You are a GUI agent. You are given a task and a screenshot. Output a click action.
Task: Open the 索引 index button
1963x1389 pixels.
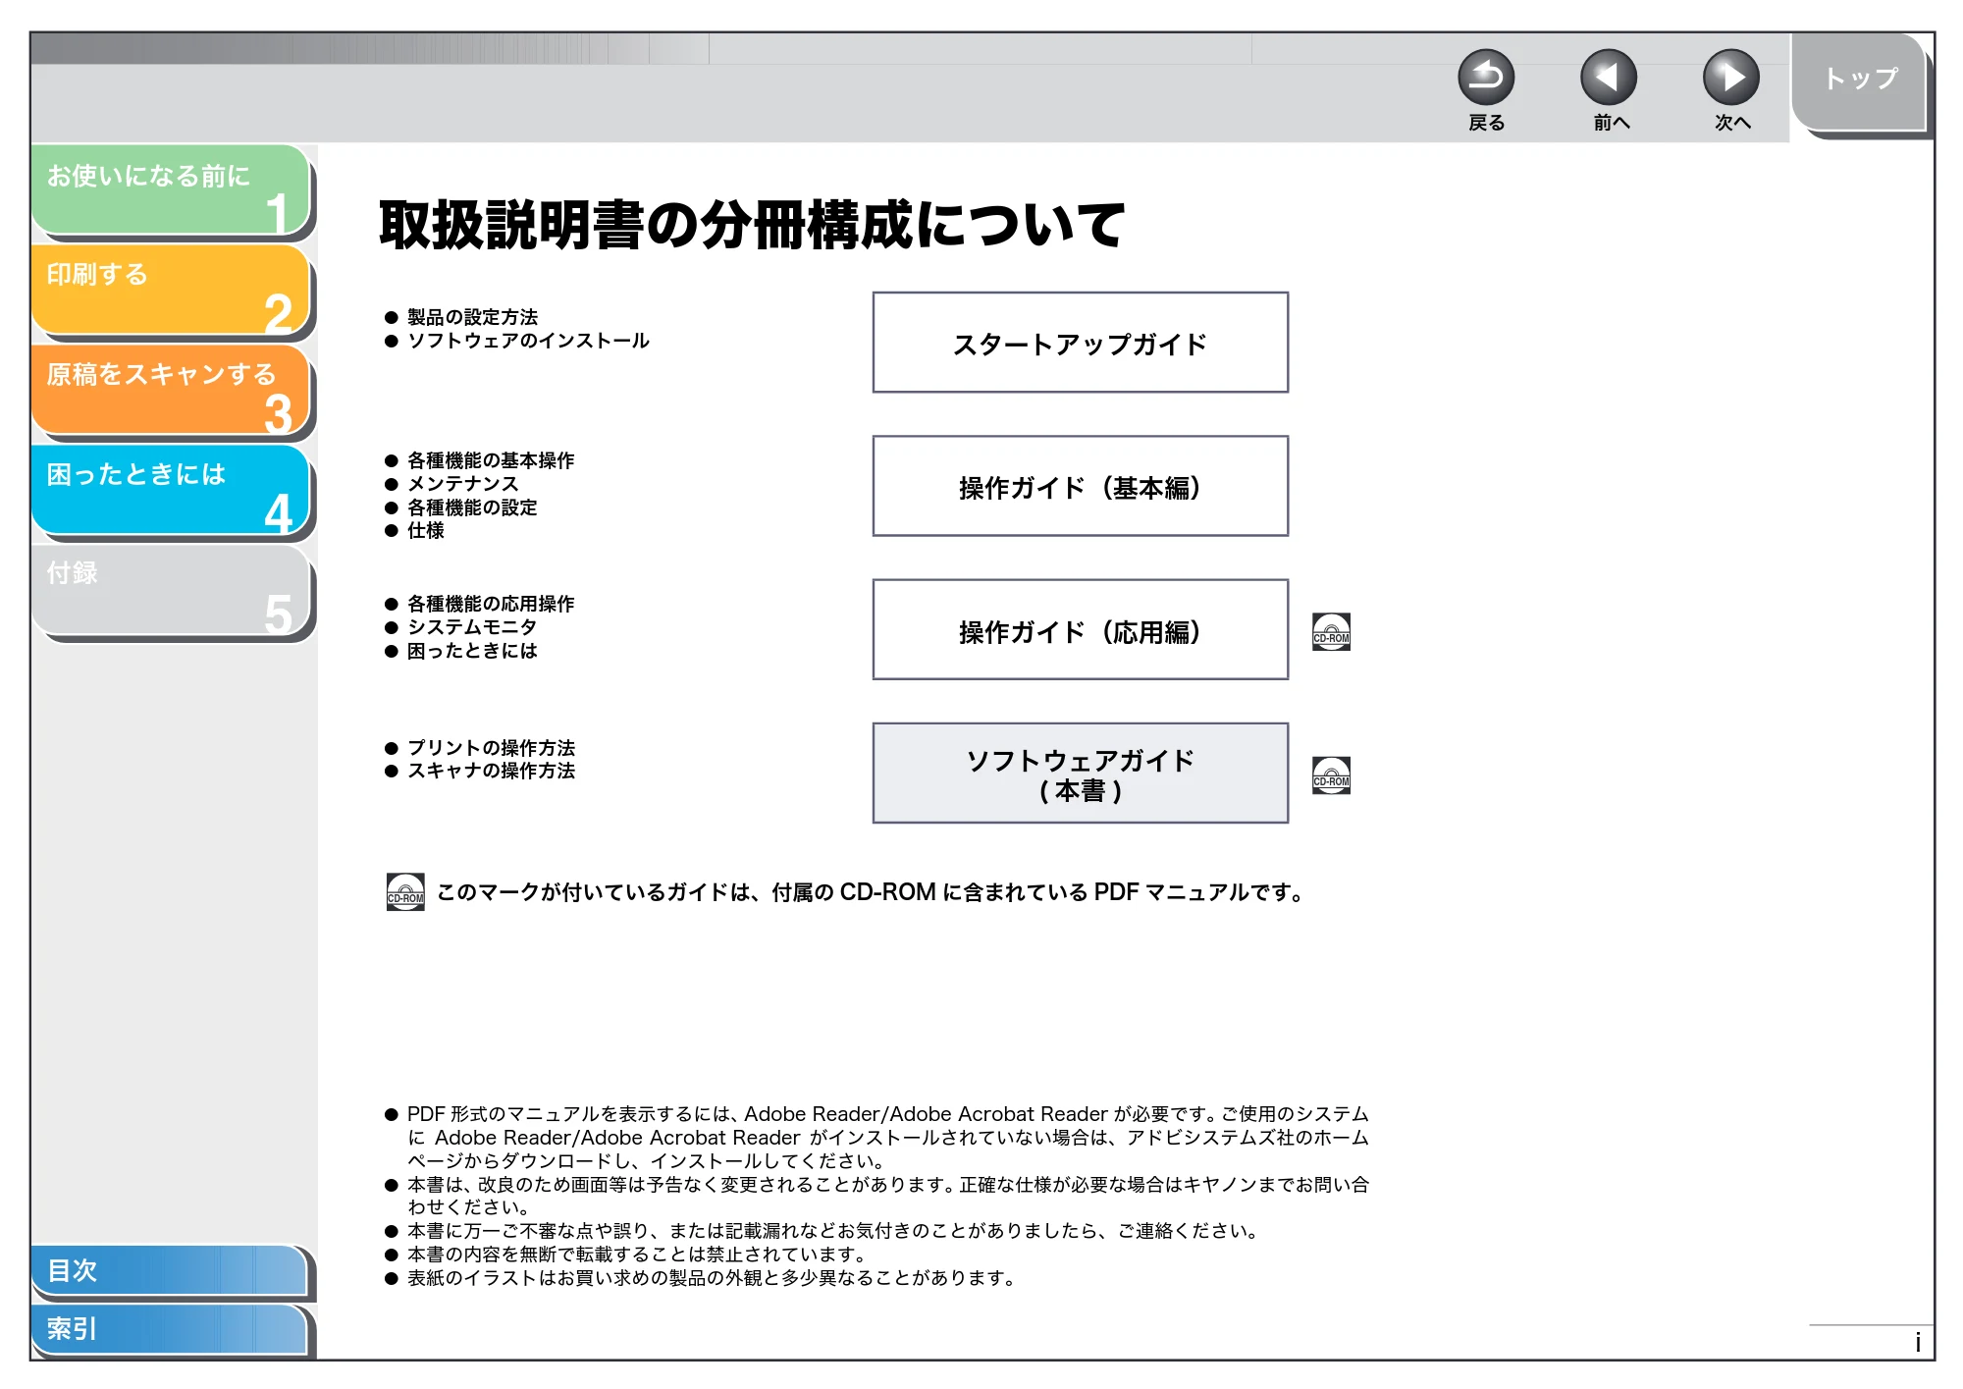pyautogui.click(x=169, y=1329)
